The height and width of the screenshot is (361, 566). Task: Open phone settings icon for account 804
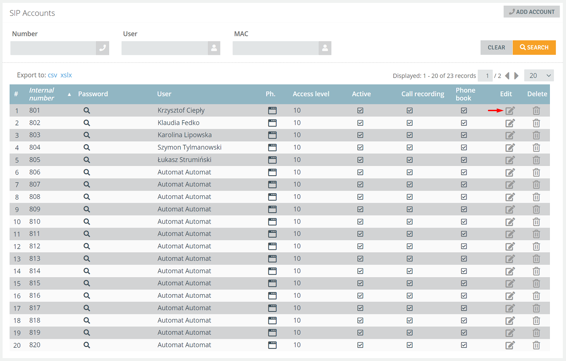(x=272, y=147)
